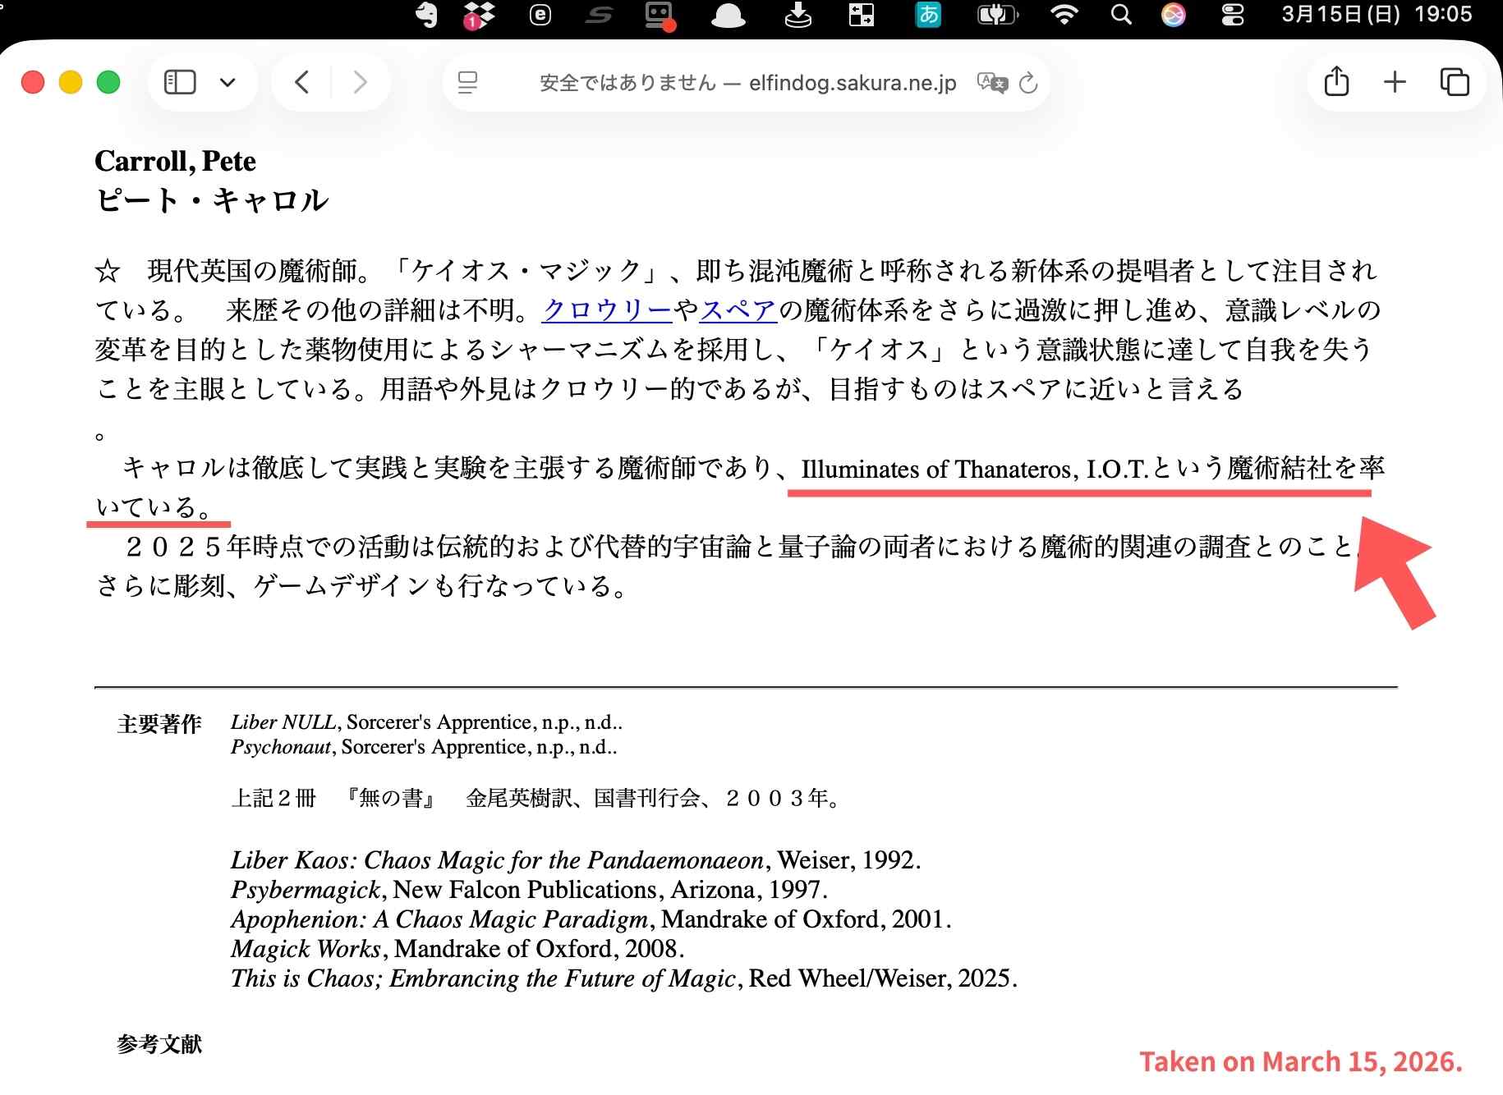1503x1095 pixels.
Task: Open the スペア link
Action: coord(738,310)
